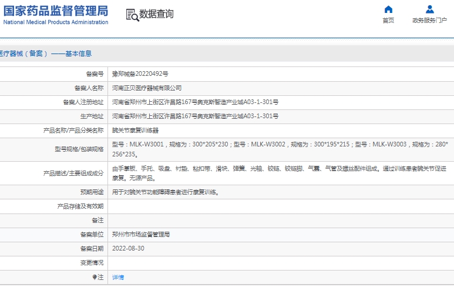Click the 生产地址 label
Viewport: 454px width, 287px height.
coord(92,116)
